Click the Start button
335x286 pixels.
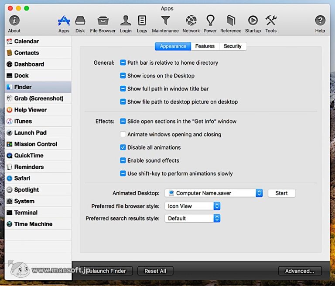coord(282,193)
